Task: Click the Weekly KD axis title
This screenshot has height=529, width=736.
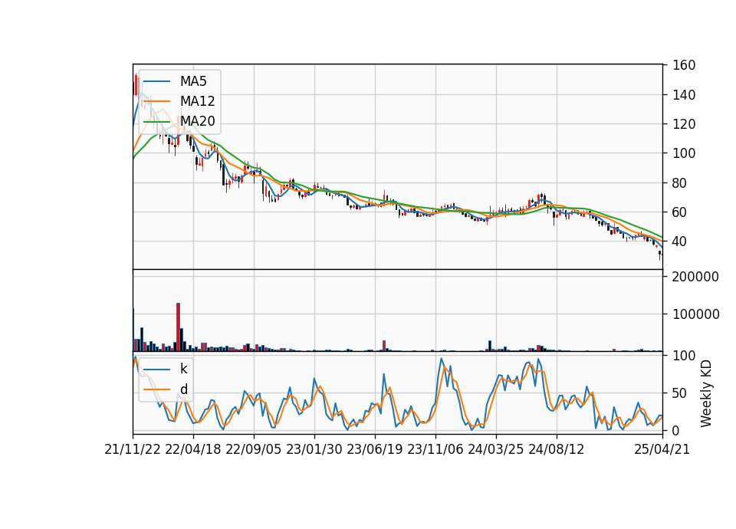Action: (706, 394)
